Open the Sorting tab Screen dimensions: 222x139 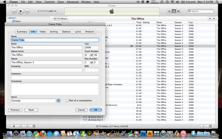coord(54,32)
